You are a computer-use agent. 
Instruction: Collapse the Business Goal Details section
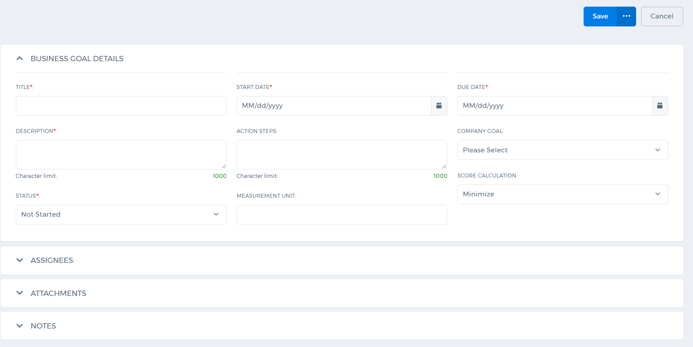tap(19, 59)
